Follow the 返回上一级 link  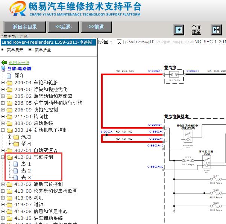[19, 62]
